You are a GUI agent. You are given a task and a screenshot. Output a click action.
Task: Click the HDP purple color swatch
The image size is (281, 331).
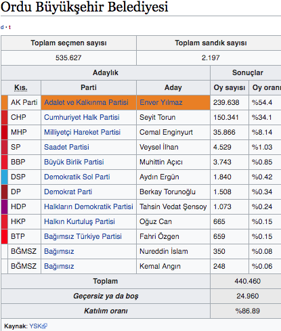(x=5, y=206)
